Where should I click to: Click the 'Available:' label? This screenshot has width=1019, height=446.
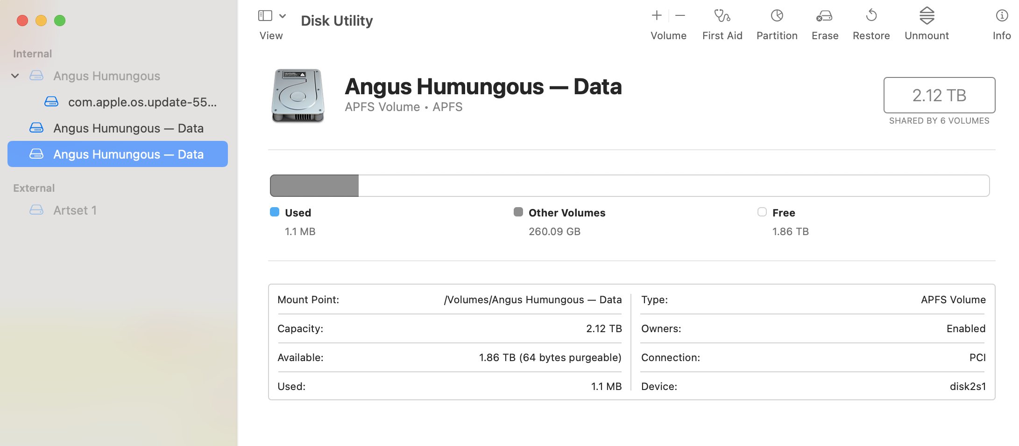[300, 357]
